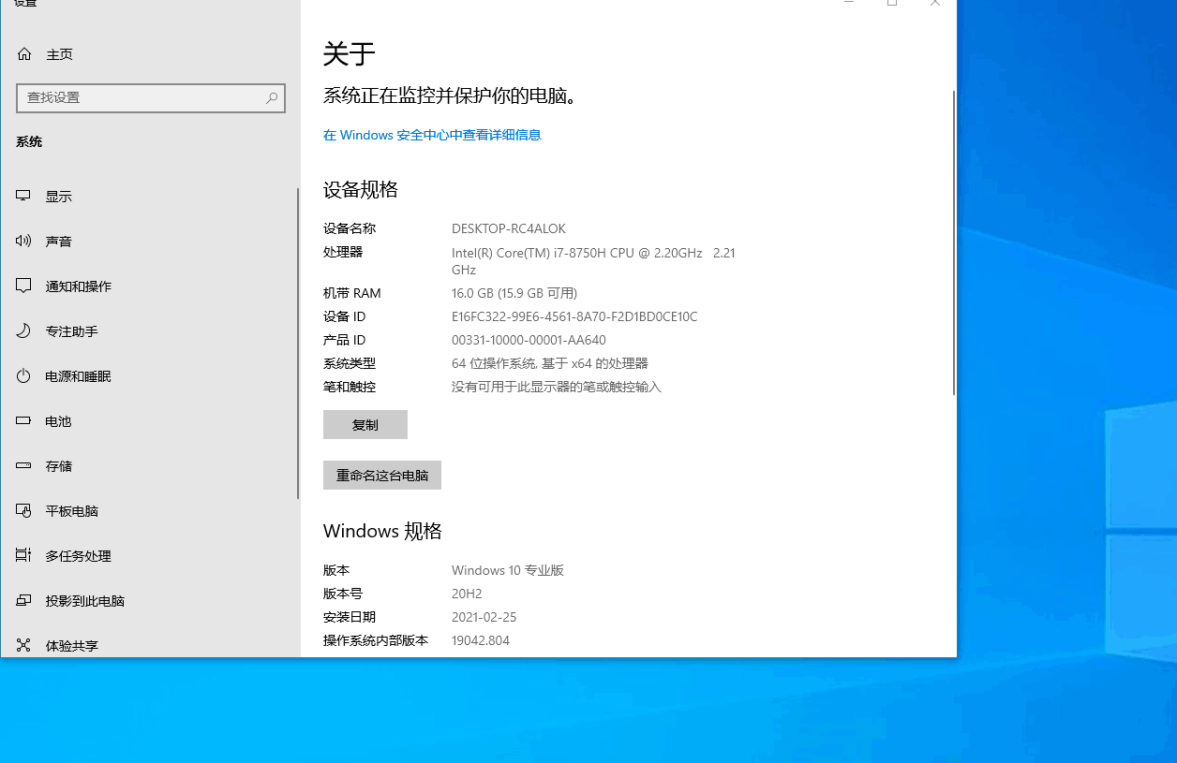Click the 平板电脑 tablet icon
The width and height of the screenshot is (1177, 763).
click(24, 511)
